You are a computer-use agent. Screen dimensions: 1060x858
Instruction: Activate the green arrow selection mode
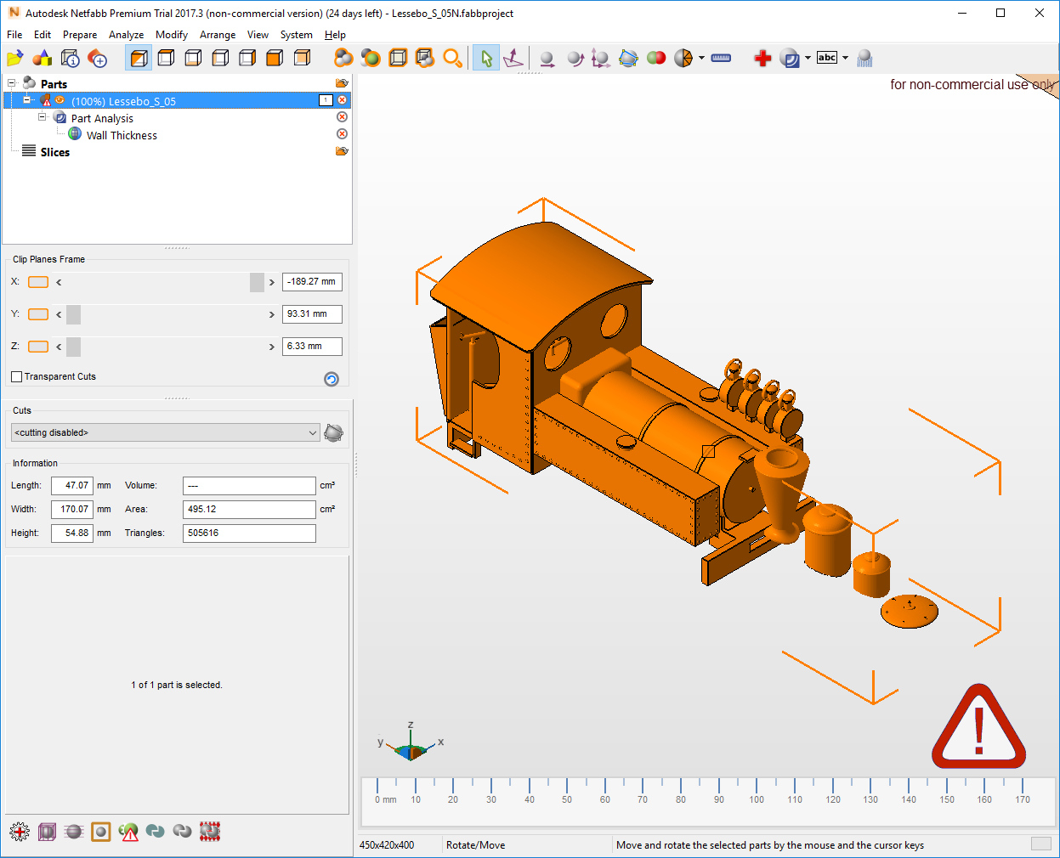[486, 58]
